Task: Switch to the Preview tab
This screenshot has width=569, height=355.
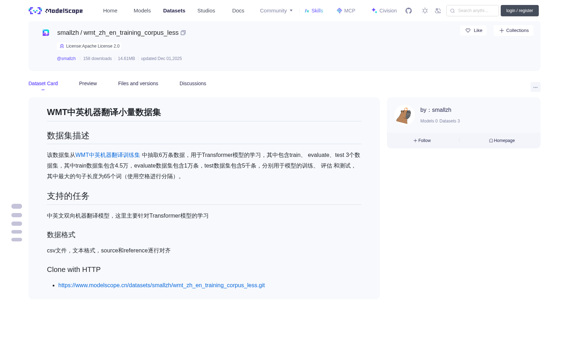Action: 88,83
